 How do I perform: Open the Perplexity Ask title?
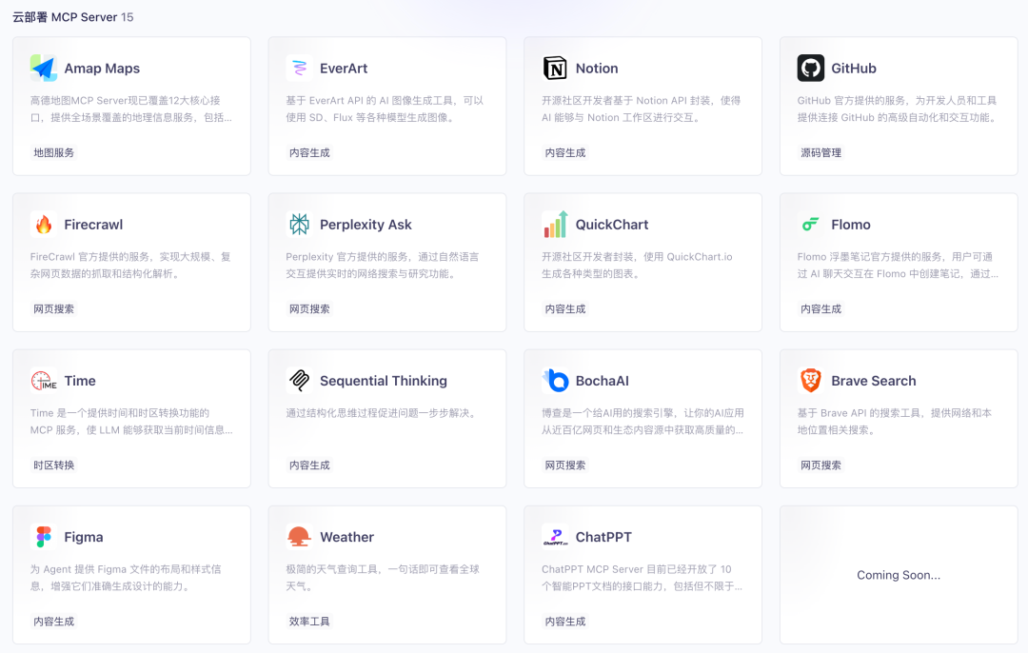pyautogui.click(x=366, y=225)
